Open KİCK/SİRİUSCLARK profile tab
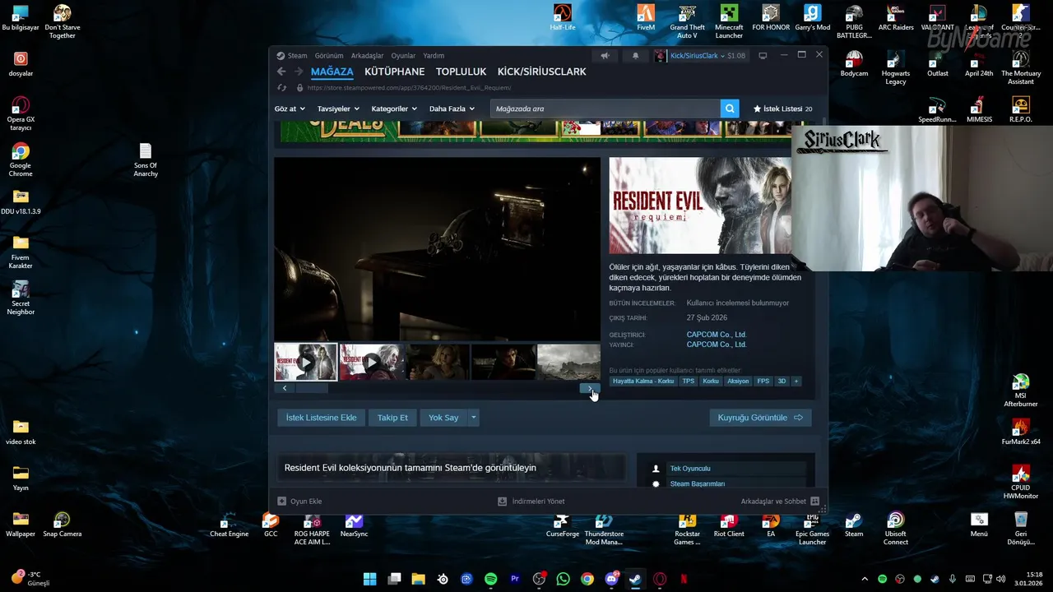 (541, 72)
